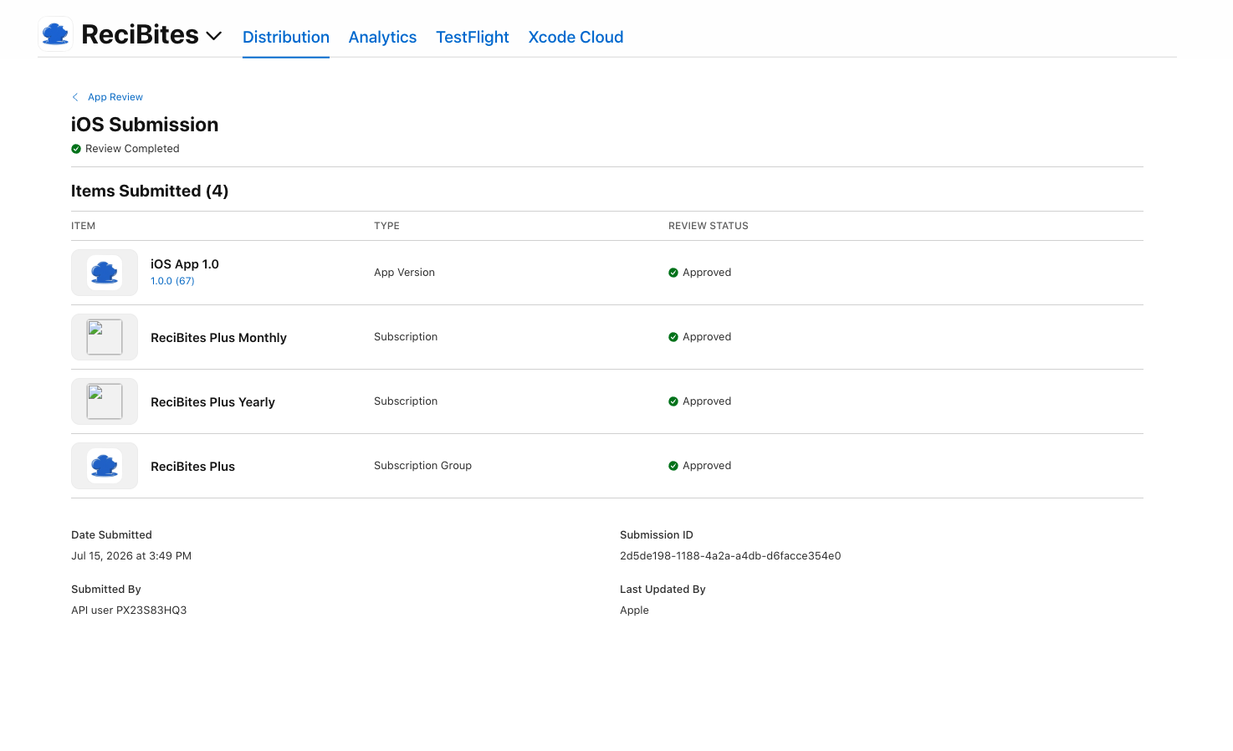The width and height of the screenshot is (1233, 751).
Task: Open the Distribution tab
Action: tap(286, 37)
